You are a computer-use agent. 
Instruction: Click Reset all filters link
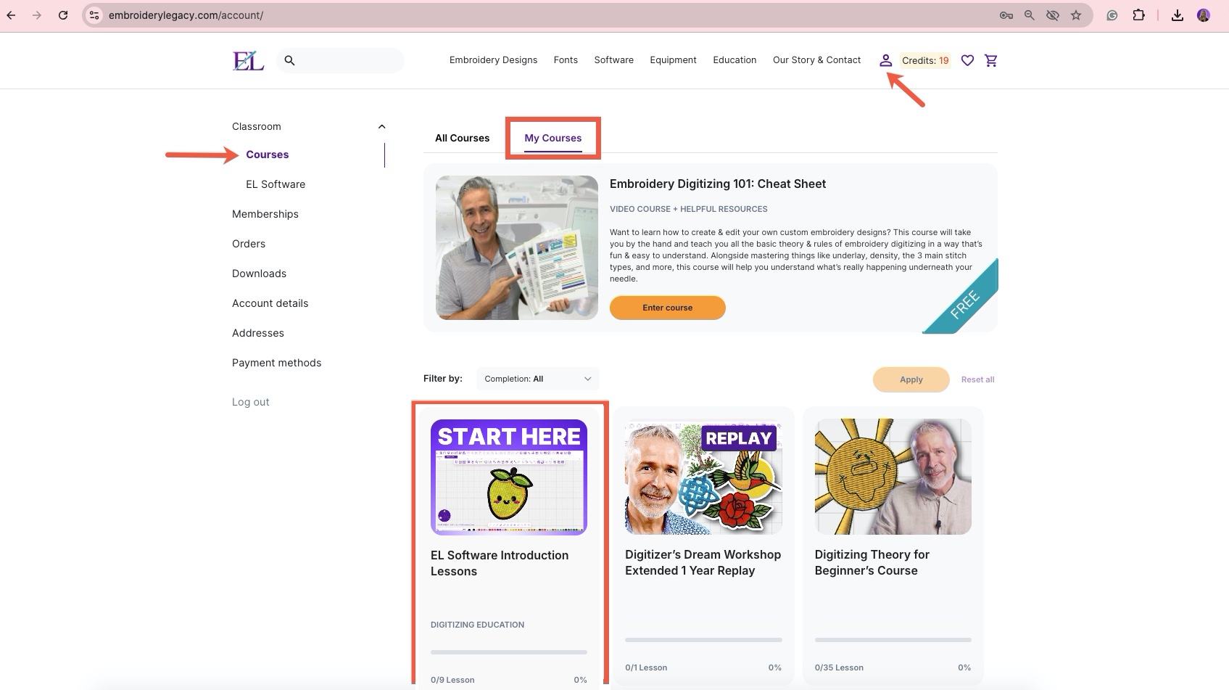[x=977, y=379]
